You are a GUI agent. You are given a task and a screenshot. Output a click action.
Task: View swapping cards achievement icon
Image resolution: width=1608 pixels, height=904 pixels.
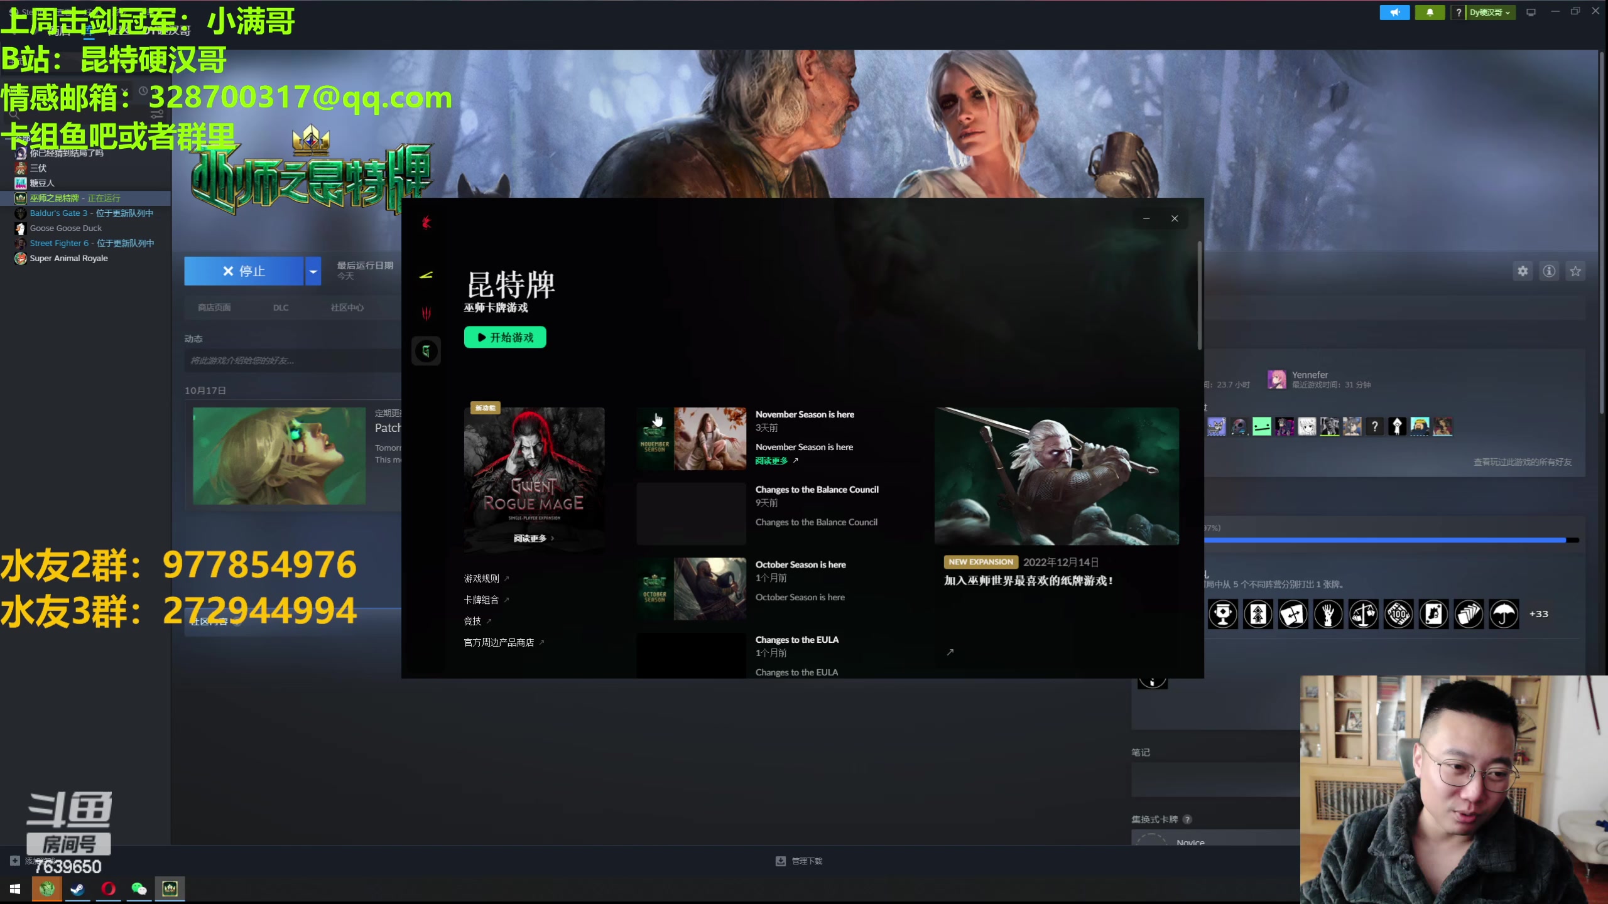(1293, 614)
